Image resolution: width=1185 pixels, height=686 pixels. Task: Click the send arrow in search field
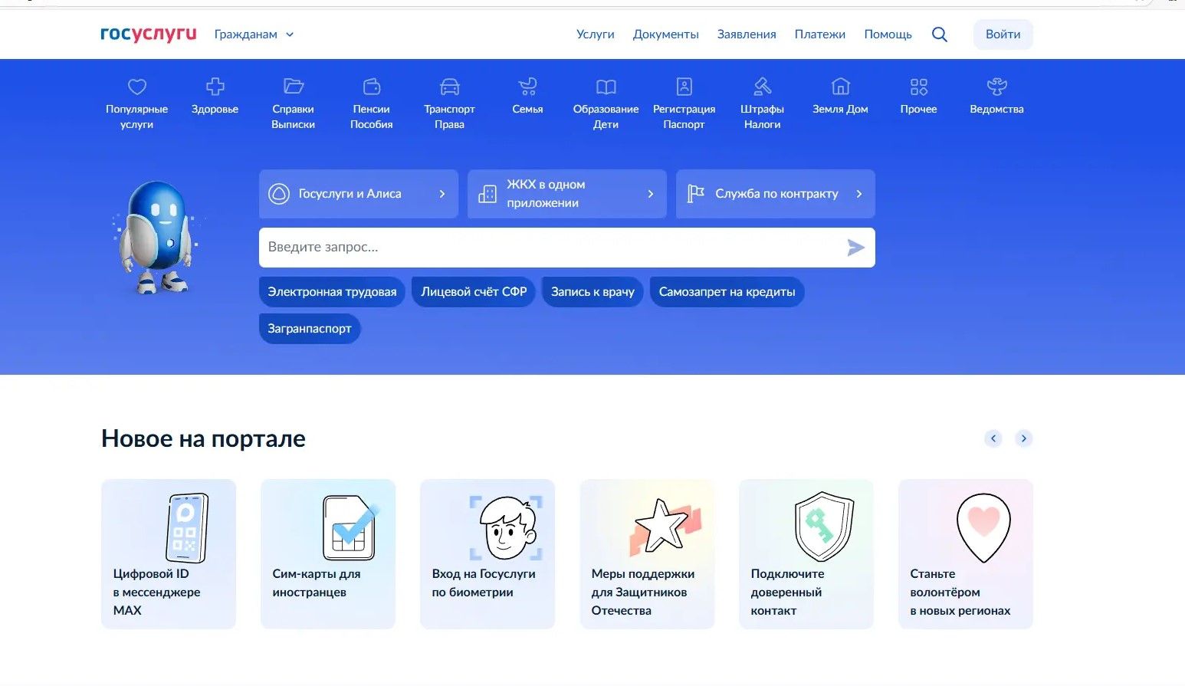(856, 248)
